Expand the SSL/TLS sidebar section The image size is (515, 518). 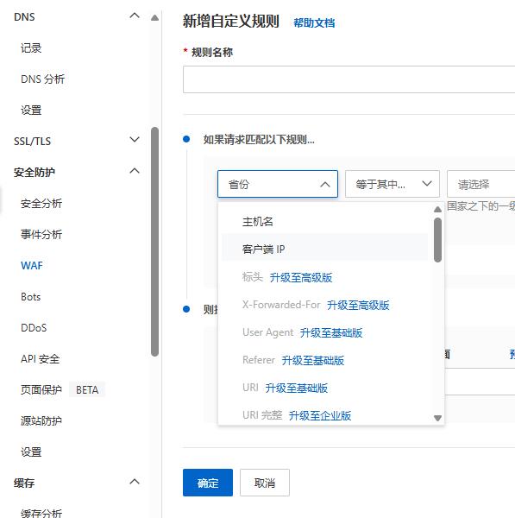click(x=135, y=139)
